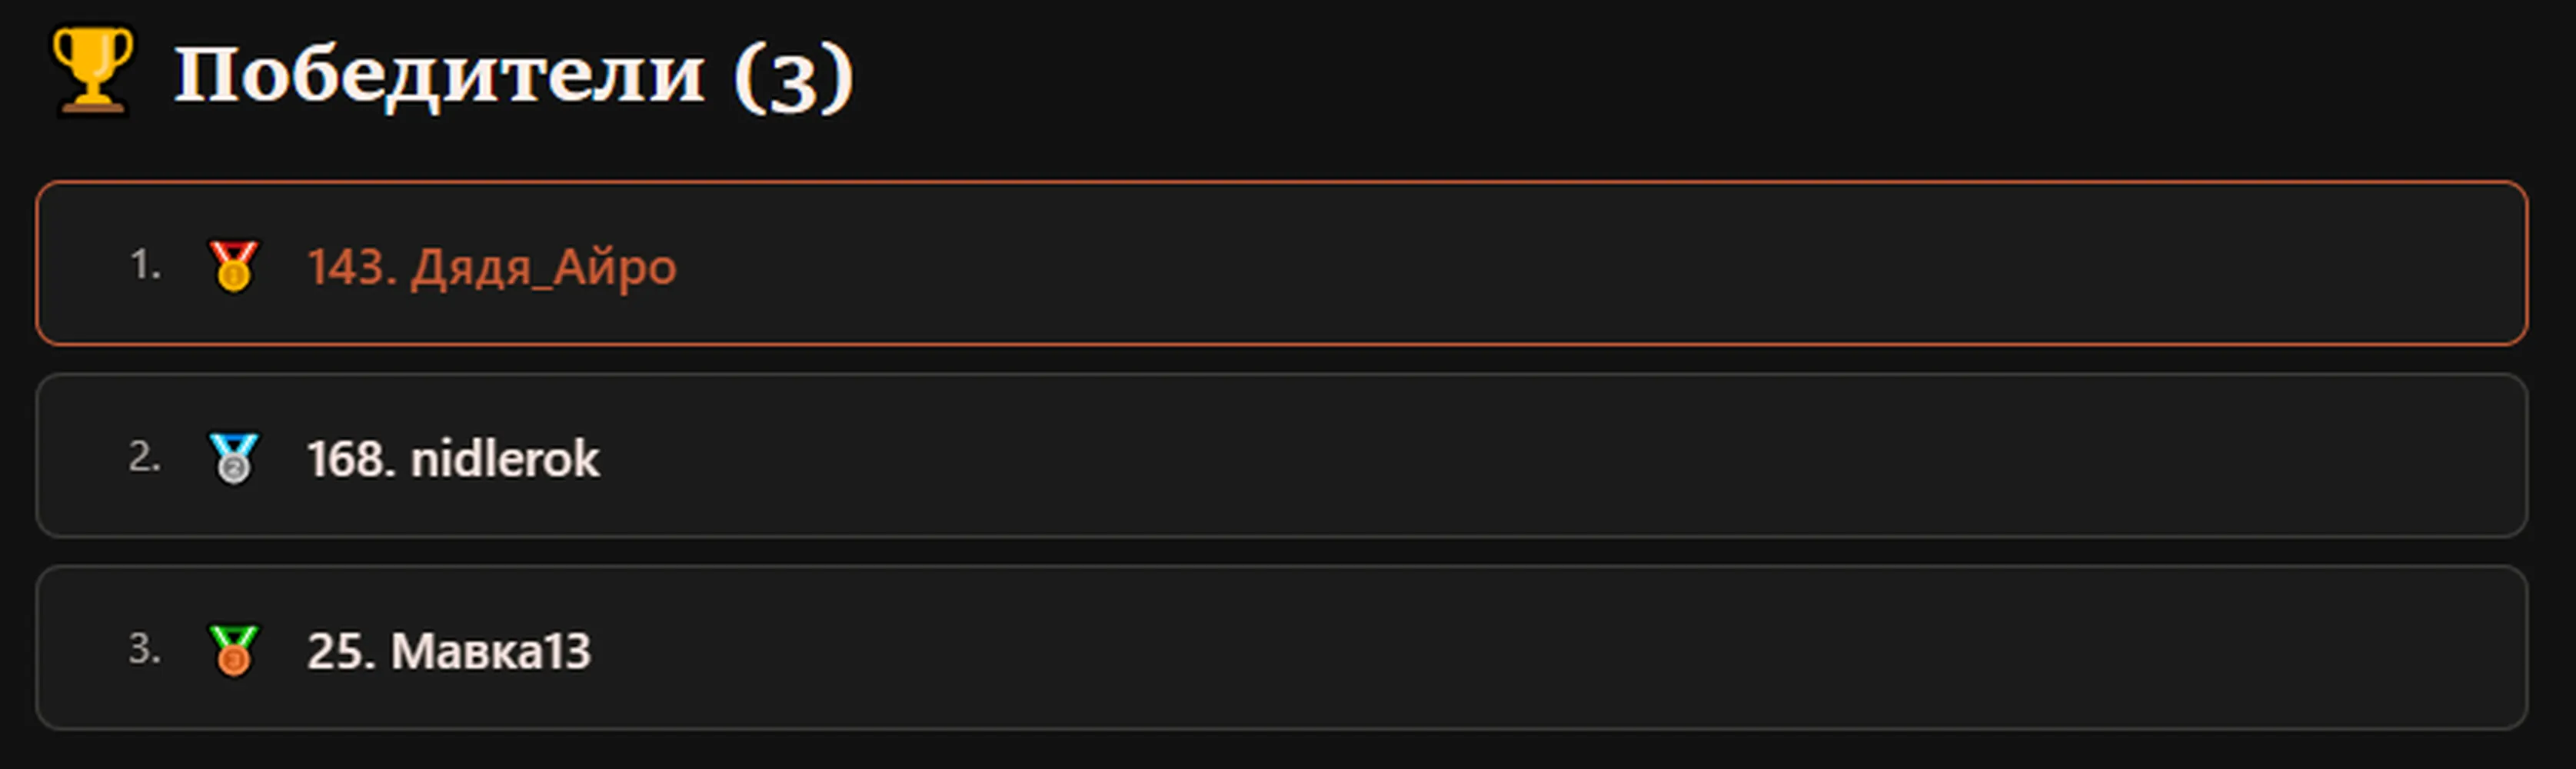Click the word Победители in the title

[x=440, y=74]
